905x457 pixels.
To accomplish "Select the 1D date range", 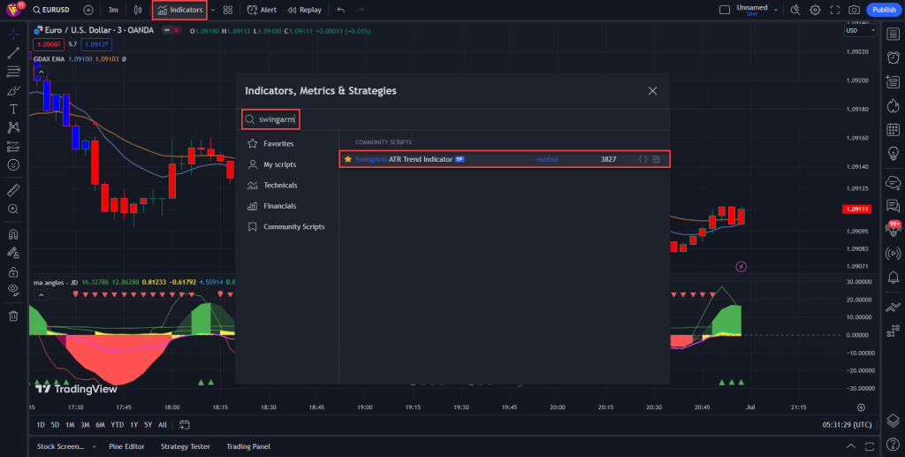I will [x=41, y=424].
